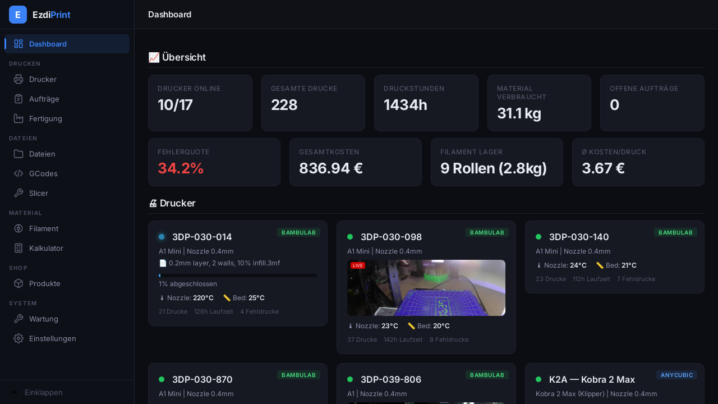Screen dimensions: 718x404
Task: Click the ANYCUBIC tag on Kobra card
Action: (676, 375)
